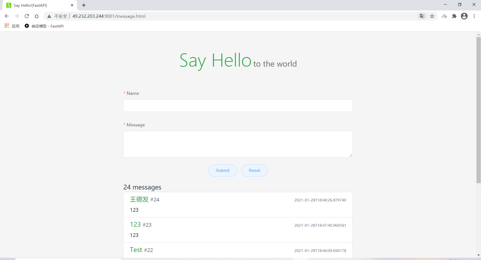Reload the current page

27,16
